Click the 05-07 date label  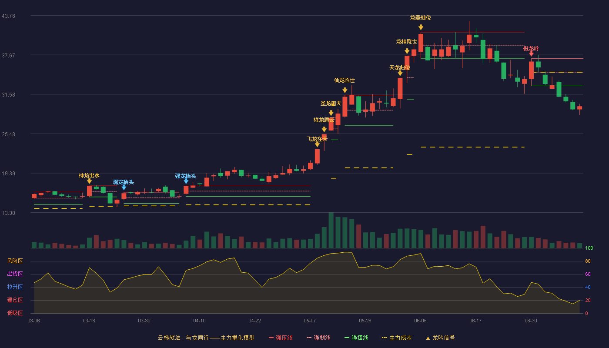coord(310,321)
